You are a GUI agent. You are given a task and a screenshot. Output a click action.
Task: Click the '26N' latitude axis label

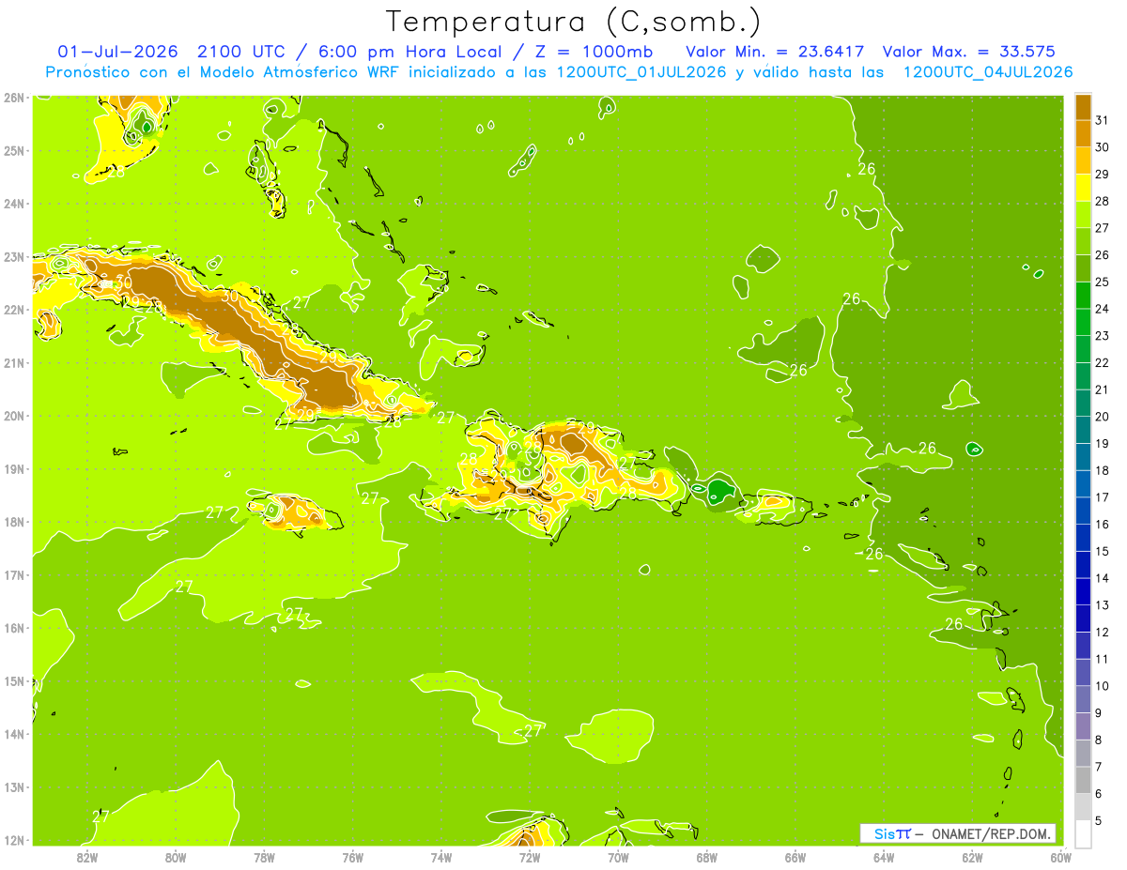(x=13, y=98)
